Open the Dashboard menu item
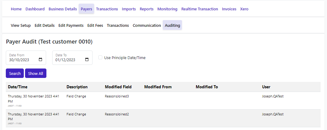Viewport: 327px width, 130px height. (x=35, y=9)
